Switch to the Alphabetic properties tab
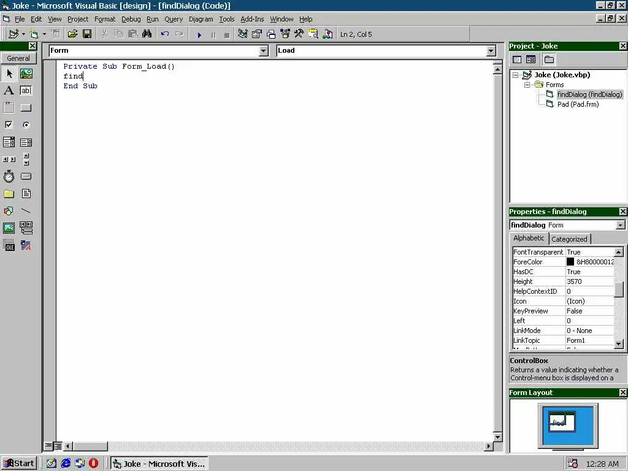 (529, 238)
